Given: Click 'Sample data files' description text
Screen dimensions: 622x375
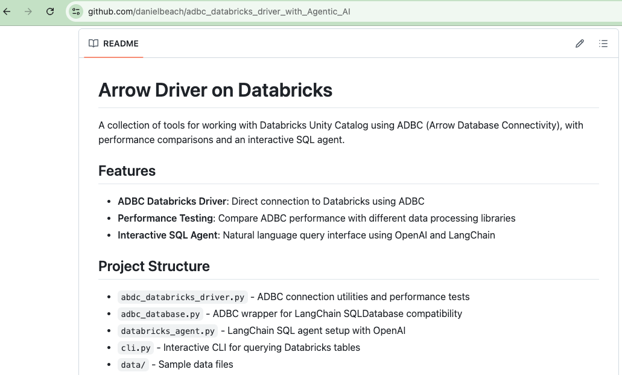Looking at the screenshot, I should pyautogui.click(x=195, y=365).
